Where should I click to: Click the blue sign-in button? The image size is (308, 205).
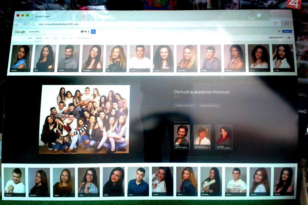(287, 31)
